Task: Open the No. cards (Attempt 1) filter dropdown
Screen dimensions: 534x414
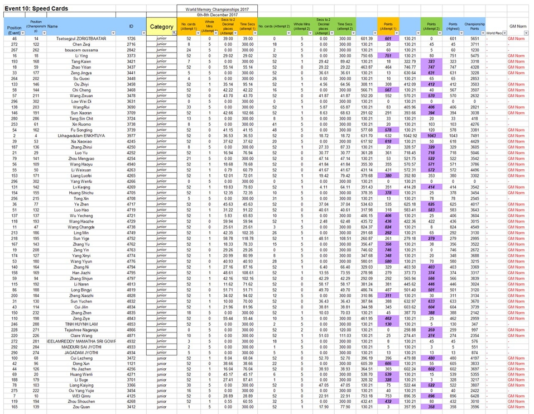Action: click(x=198, y=33)
